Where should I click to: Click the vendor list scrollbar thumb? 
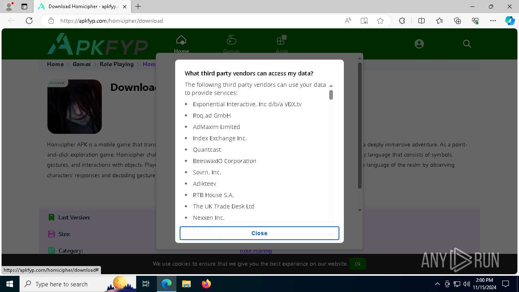pos(331,95)
